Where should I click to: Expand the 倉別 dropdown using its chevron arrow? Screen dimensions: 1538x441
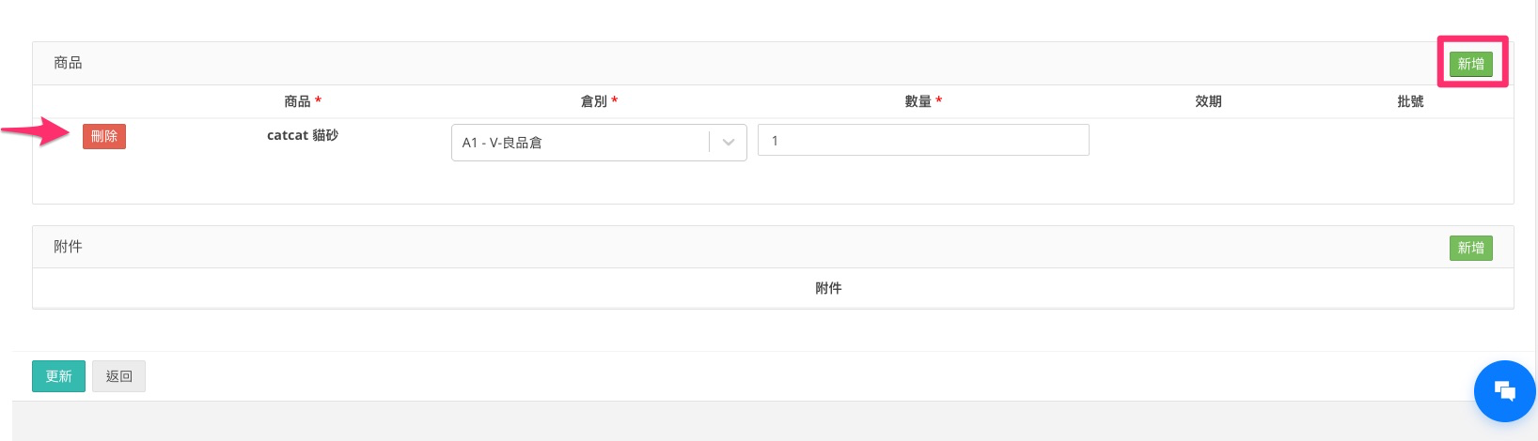tap(728, 143)
